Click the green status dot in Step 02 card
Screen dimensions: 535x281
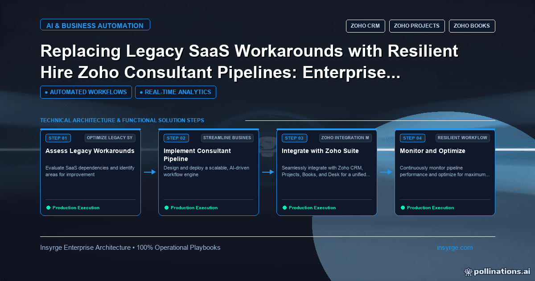(166, 207)
